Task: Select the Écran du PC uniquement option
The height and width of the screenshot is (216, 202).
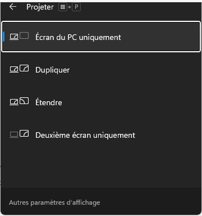Action: [x=101, y=37]
